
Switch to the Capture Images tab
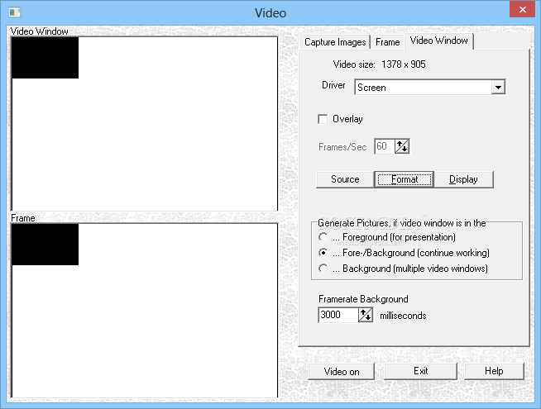pyautogui.click(x=335, y=42)
